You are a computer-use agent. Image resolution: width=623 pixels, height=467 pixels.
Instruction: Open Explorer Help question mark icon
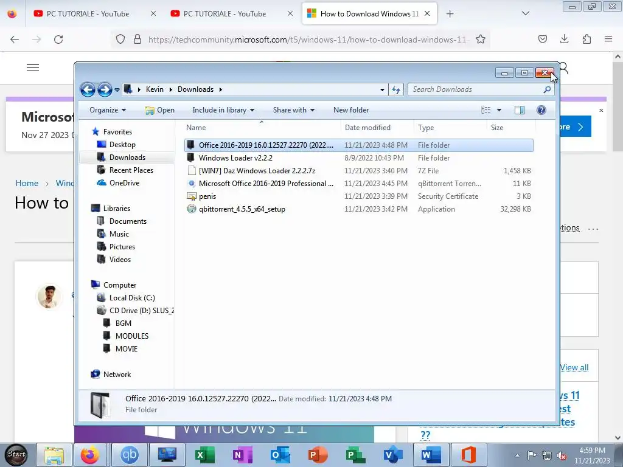click(541, 110)
